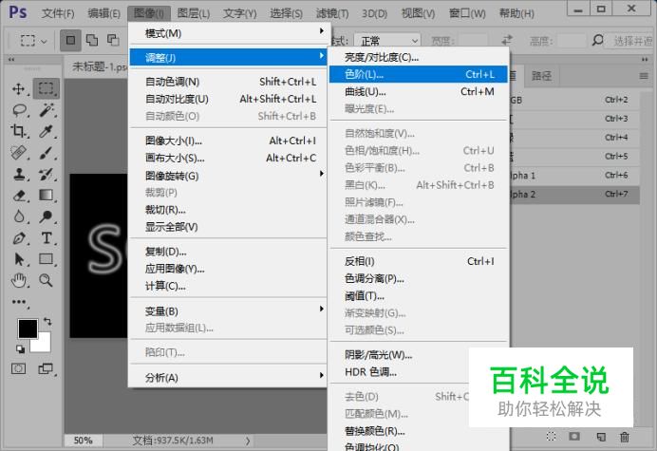
Task: Click the 选择并遮住 button
Action: coord(632,41)
